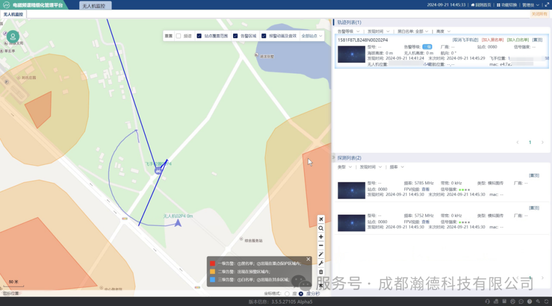552x306 pixels.
Task: Open the 黑白名单: 全部 dropdown
Action: (x=413, y=31)
